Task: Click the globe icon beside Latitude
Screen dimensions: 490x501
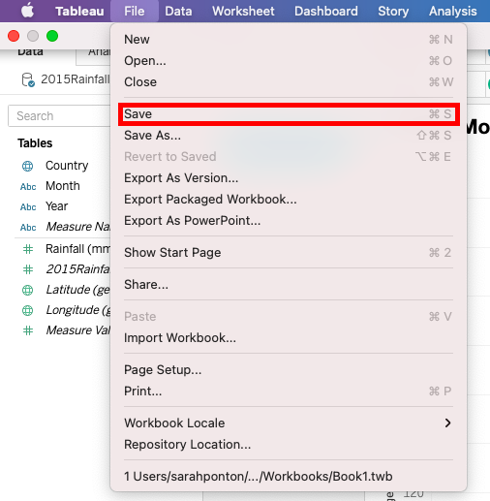Action: pyautogui.click(x=27, y=290)
